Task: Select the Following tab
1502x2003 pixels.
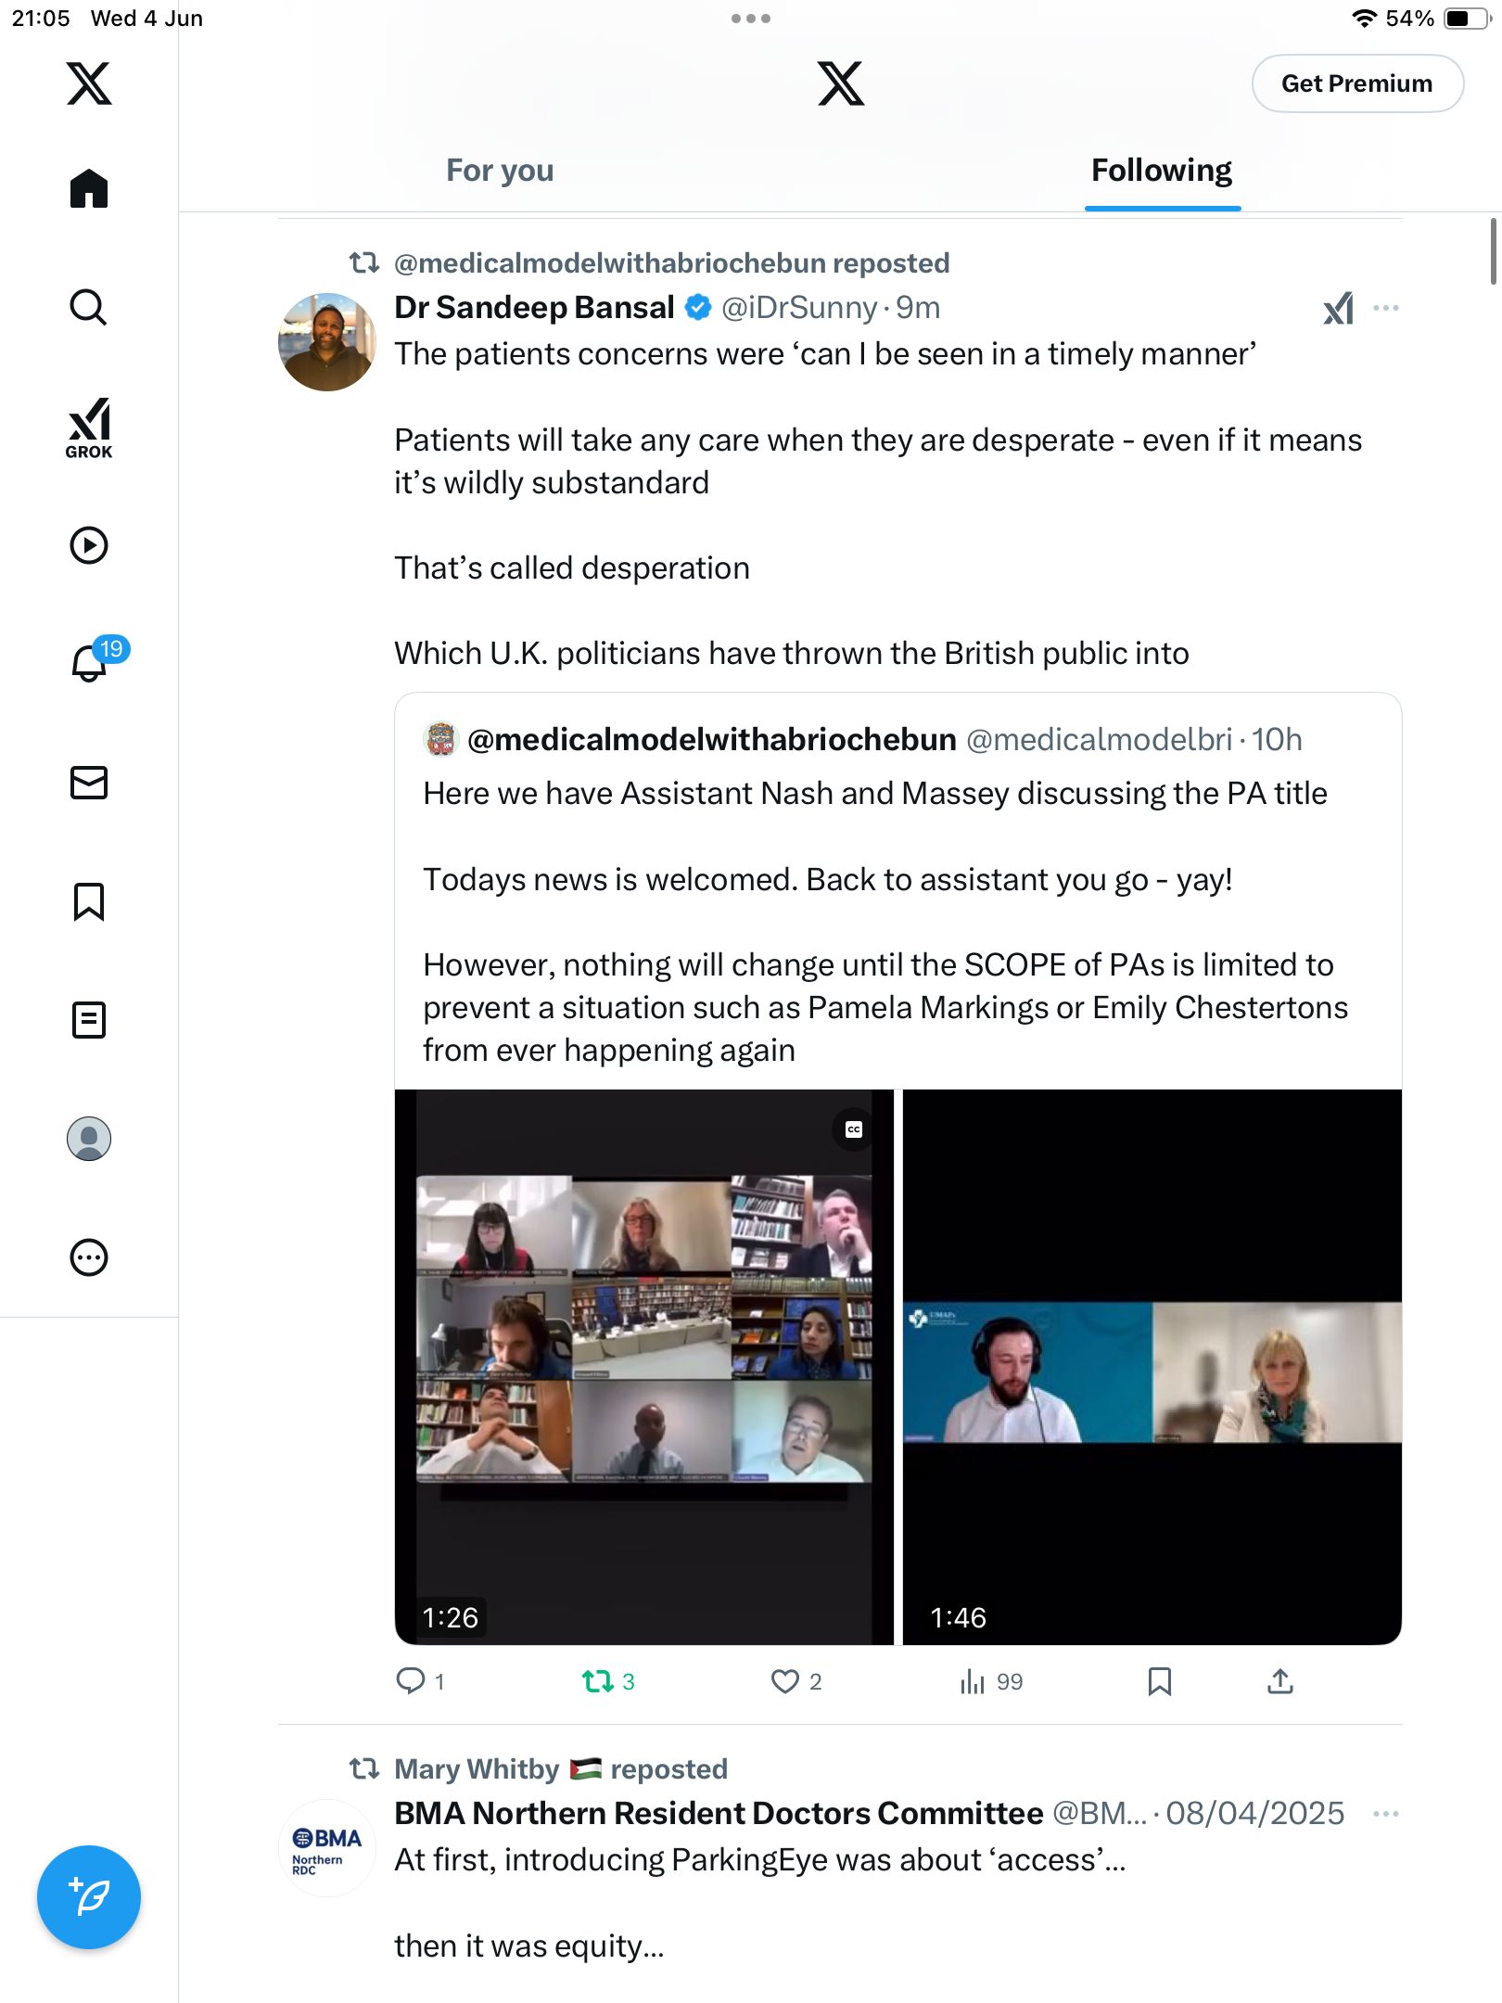Action: 1162,171
